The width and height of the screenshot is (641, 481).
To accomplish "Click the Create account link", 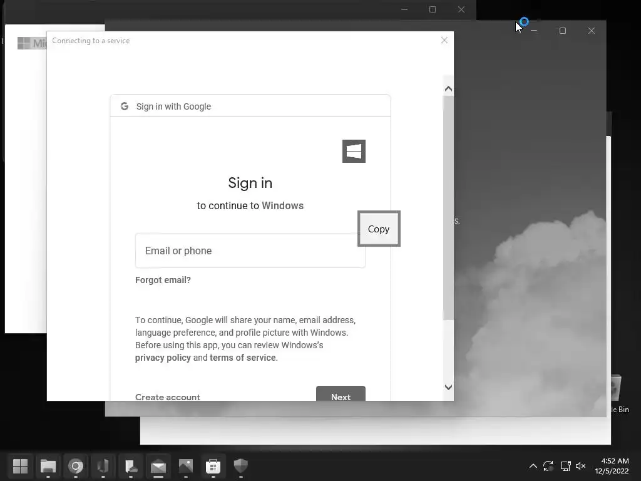I will pos(168,396).
